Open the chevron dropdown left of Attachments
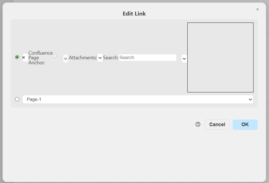Screen dimensions: 269x183 pyautogui.click(x=66, y=59)
